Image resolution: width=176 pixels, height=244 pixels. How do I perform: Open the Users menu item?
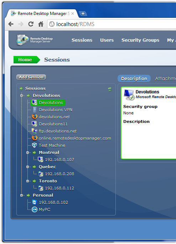[107, 40]
